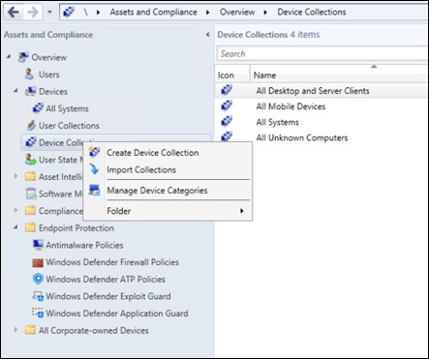429x359 pixels.
Task: Select All Mobile Devices row
Action: 322,106
